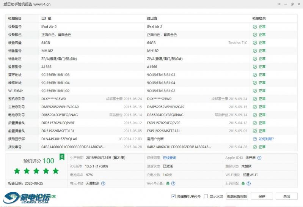Image resolution: width=303 pixels, height=207 pixels.
Task: Click the green check icon in 后置摄像头 row
Action: 255,123
